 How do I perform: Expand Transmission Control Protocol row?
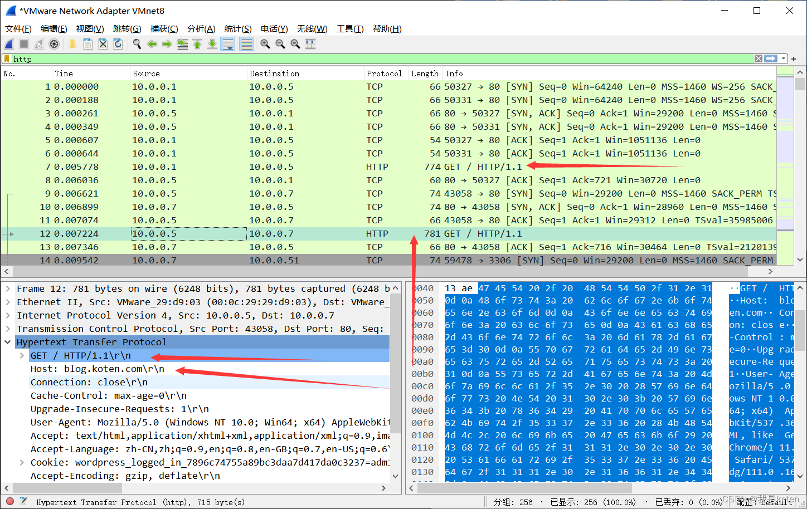point(8,329)
